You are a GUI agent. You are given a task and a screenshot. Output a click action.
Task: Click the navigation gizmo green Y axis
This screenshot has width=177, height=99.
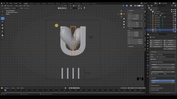coord(121,14)
